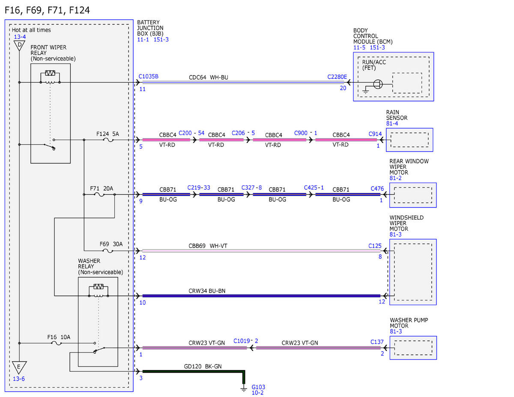Open page reference 13-4 above connector D
The width and height of the screenshot is (514, 397).
19,37
